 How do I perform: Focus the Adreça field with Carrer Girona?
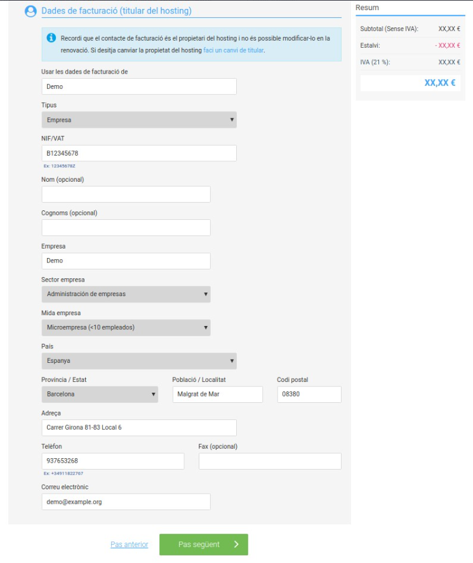point(139,428)
